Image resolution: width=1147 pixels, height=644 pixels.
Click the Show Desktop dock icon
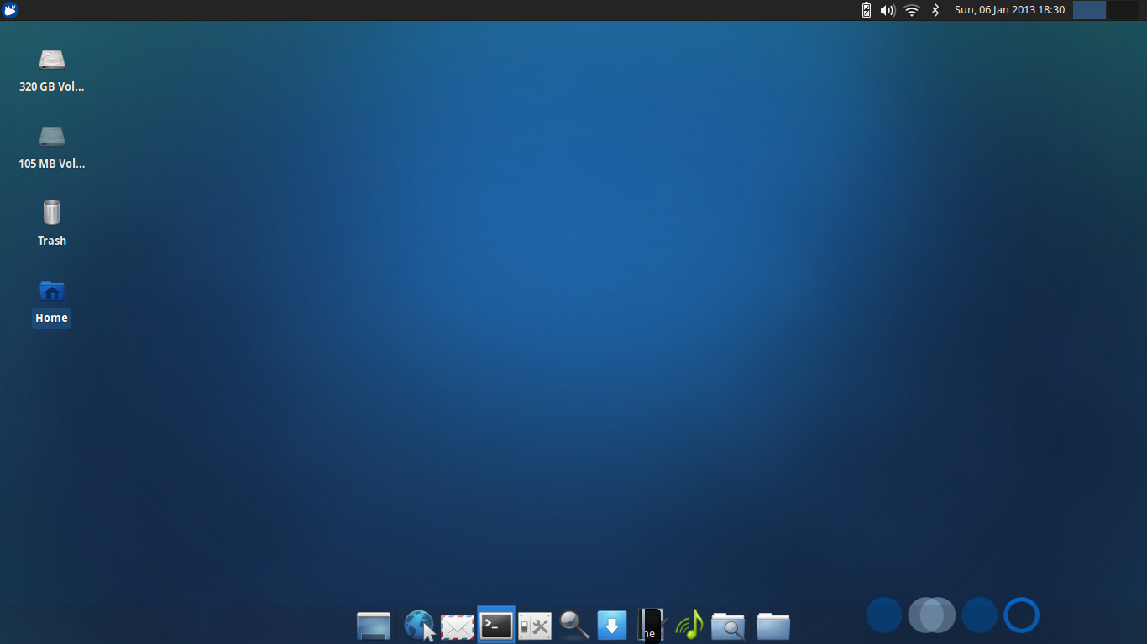pyautogui.click(x=374, y=626)
